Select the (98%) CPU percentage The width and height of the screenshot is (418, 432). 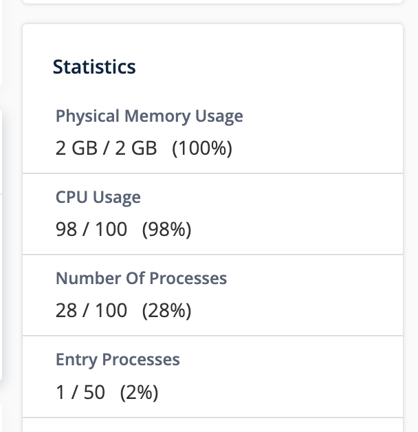pos(166,230)
